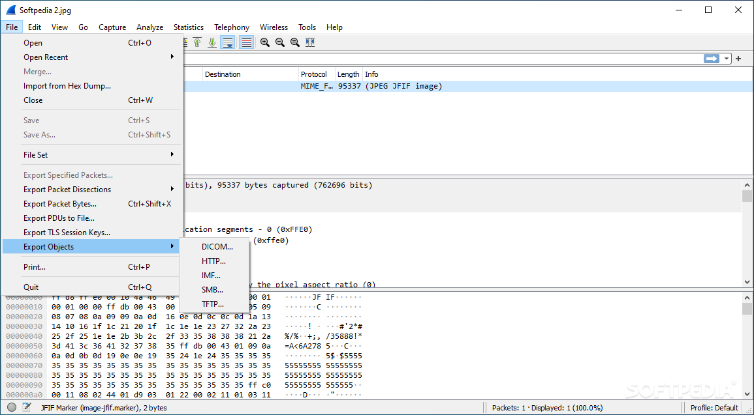Click the Packets: 1 Displayed status text
This screenshot has height=415, width=754.
click(x=548, y=408)
